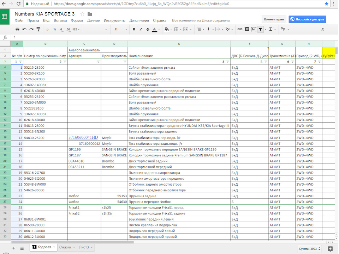The image size is (339, 254).
Task: Increase decimal places
Action: 68,29
